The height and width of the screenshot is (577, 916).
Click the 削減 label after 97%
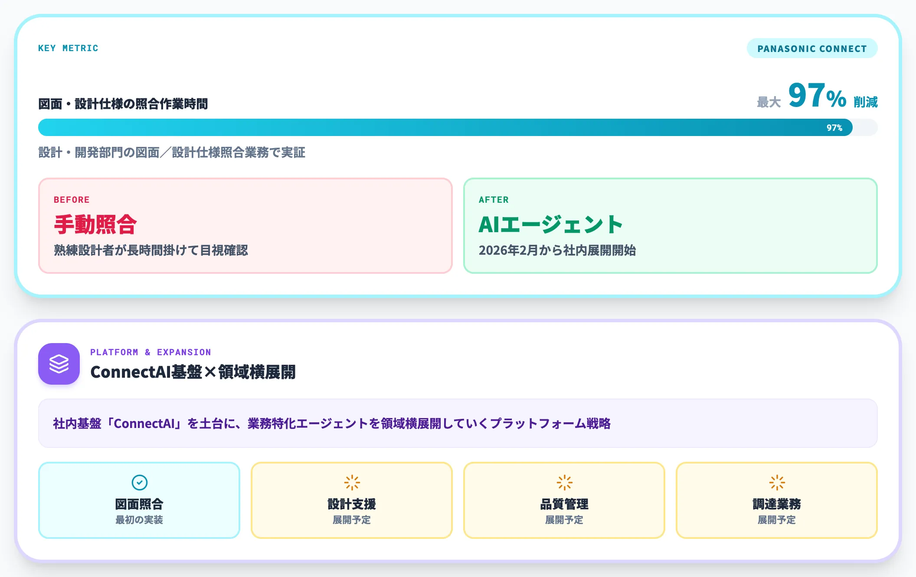866,102
